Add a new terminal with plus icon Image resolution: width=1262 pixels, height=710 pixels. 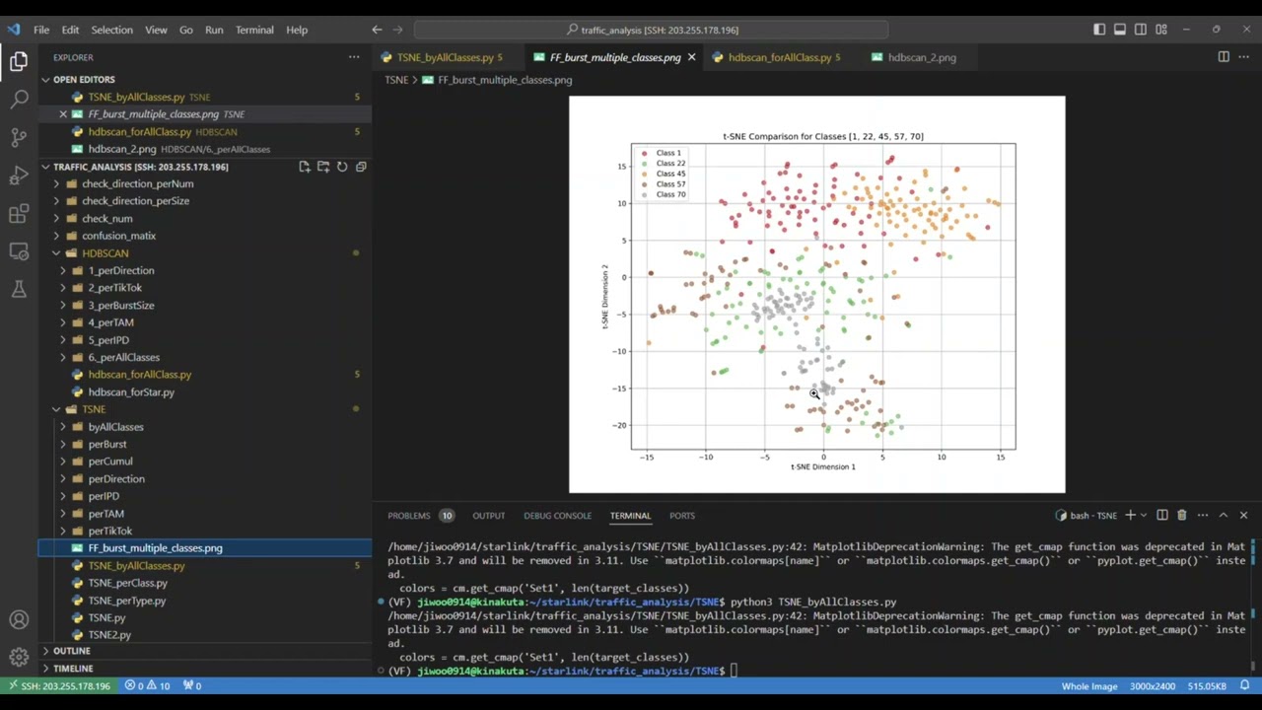[x=1130, y=515]
